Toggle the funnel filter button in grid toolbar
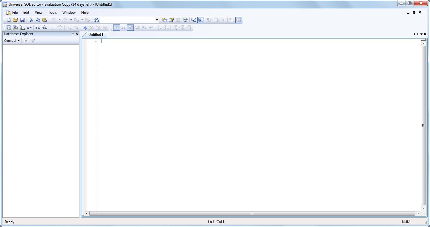 pyautogui.click(x=130, y=28)
